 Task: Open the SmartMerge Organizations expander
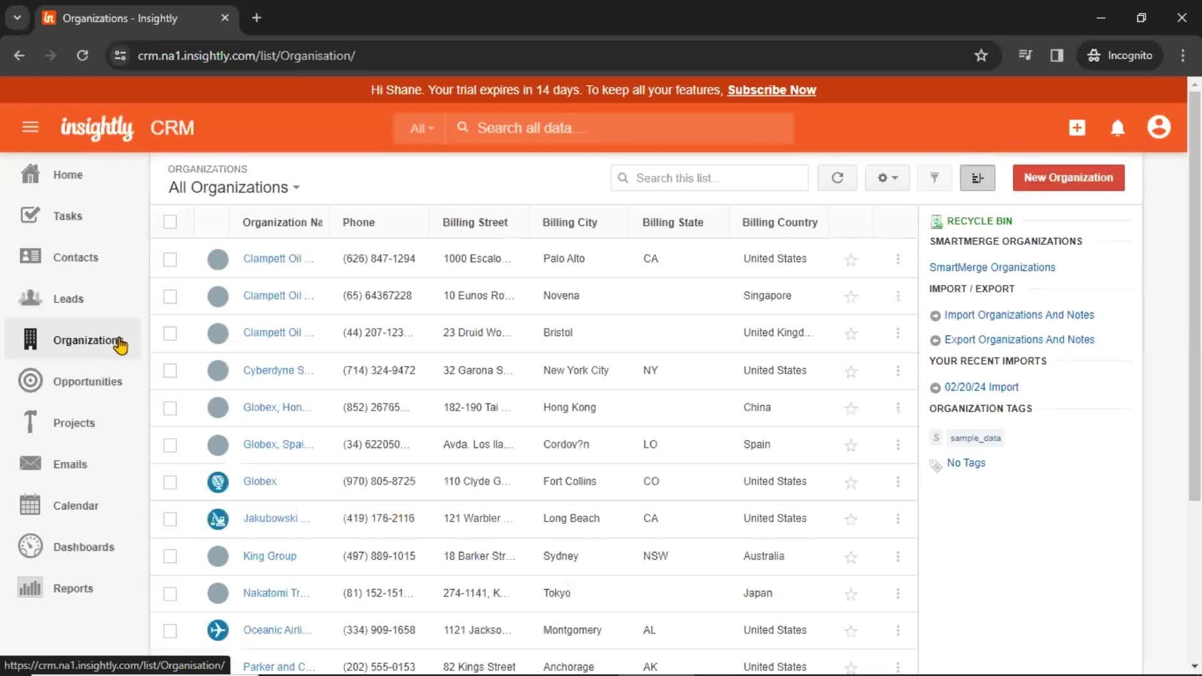1005,240
